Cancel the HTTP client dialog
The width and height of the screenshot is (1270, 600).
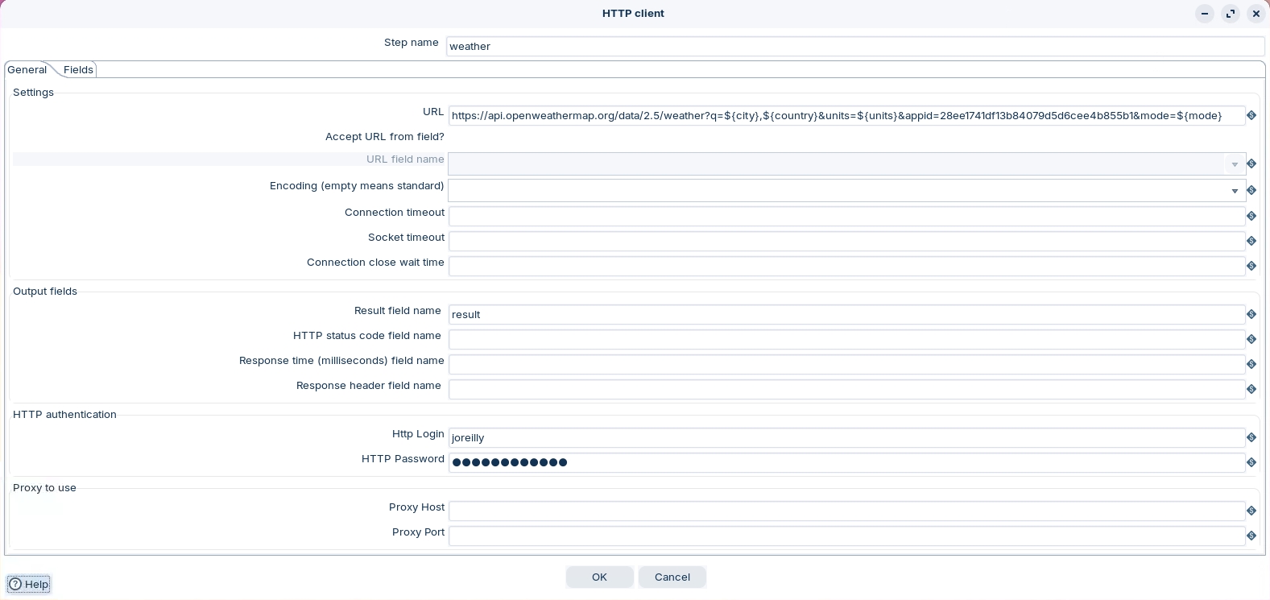coord(672,577)
